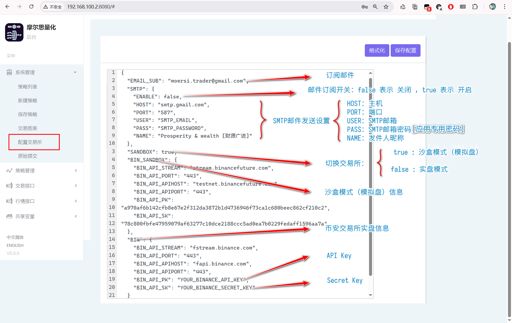Select 配置交易所 menu item
The image size is (512, 323).
click(x=30, y=142)
